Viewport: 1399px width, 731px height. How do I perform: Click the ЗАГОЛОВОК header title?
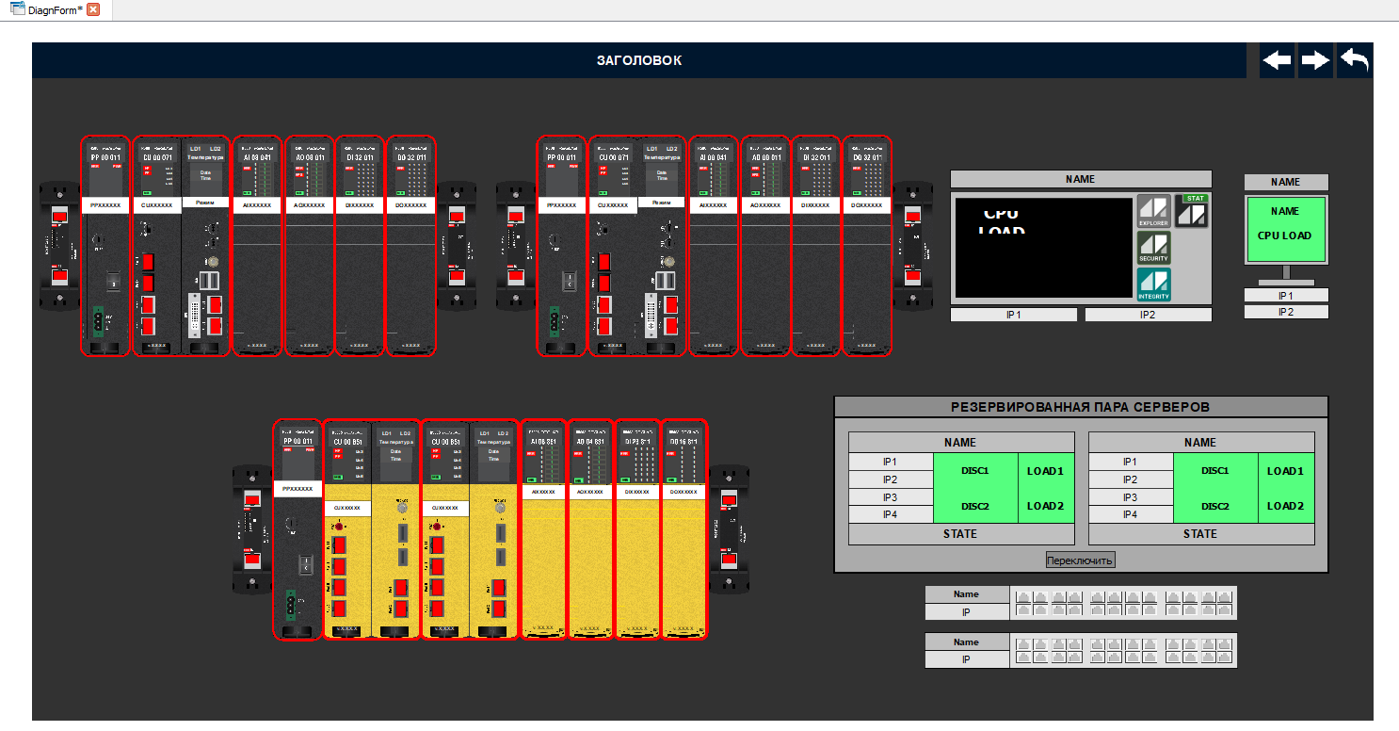point(638,60)
